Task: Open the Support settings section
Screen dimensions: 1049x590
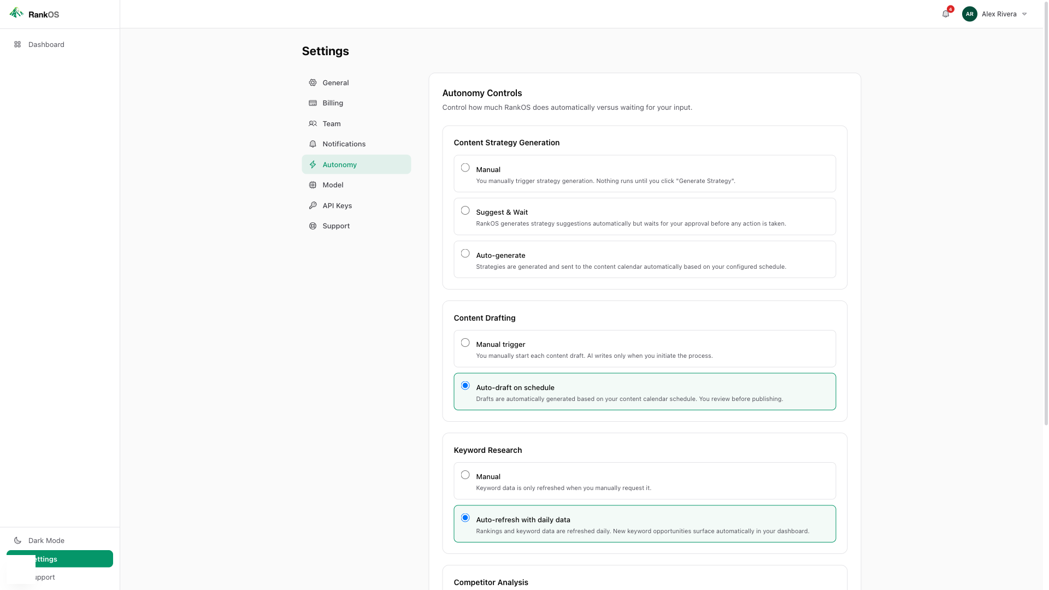Action: point(335,226)
